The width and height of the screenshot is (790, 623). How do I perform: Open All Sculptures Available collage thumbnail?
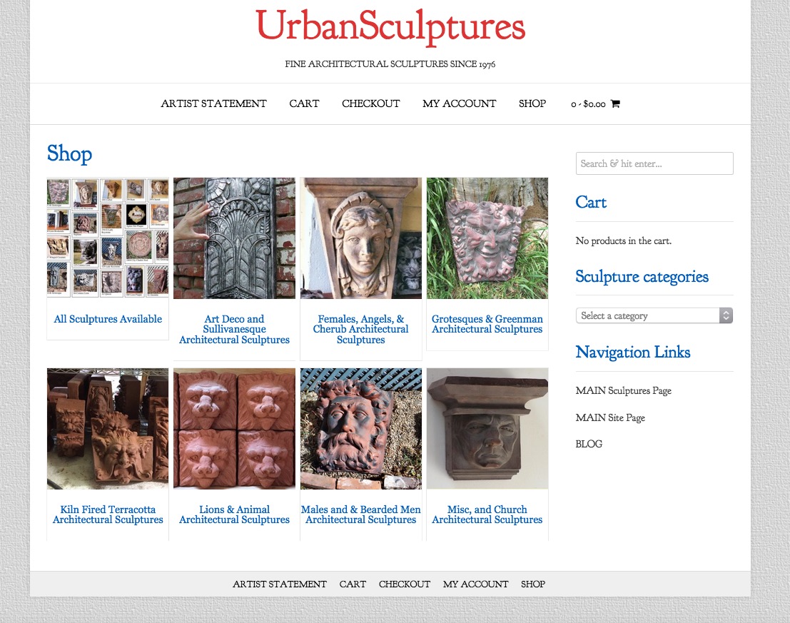108,238
